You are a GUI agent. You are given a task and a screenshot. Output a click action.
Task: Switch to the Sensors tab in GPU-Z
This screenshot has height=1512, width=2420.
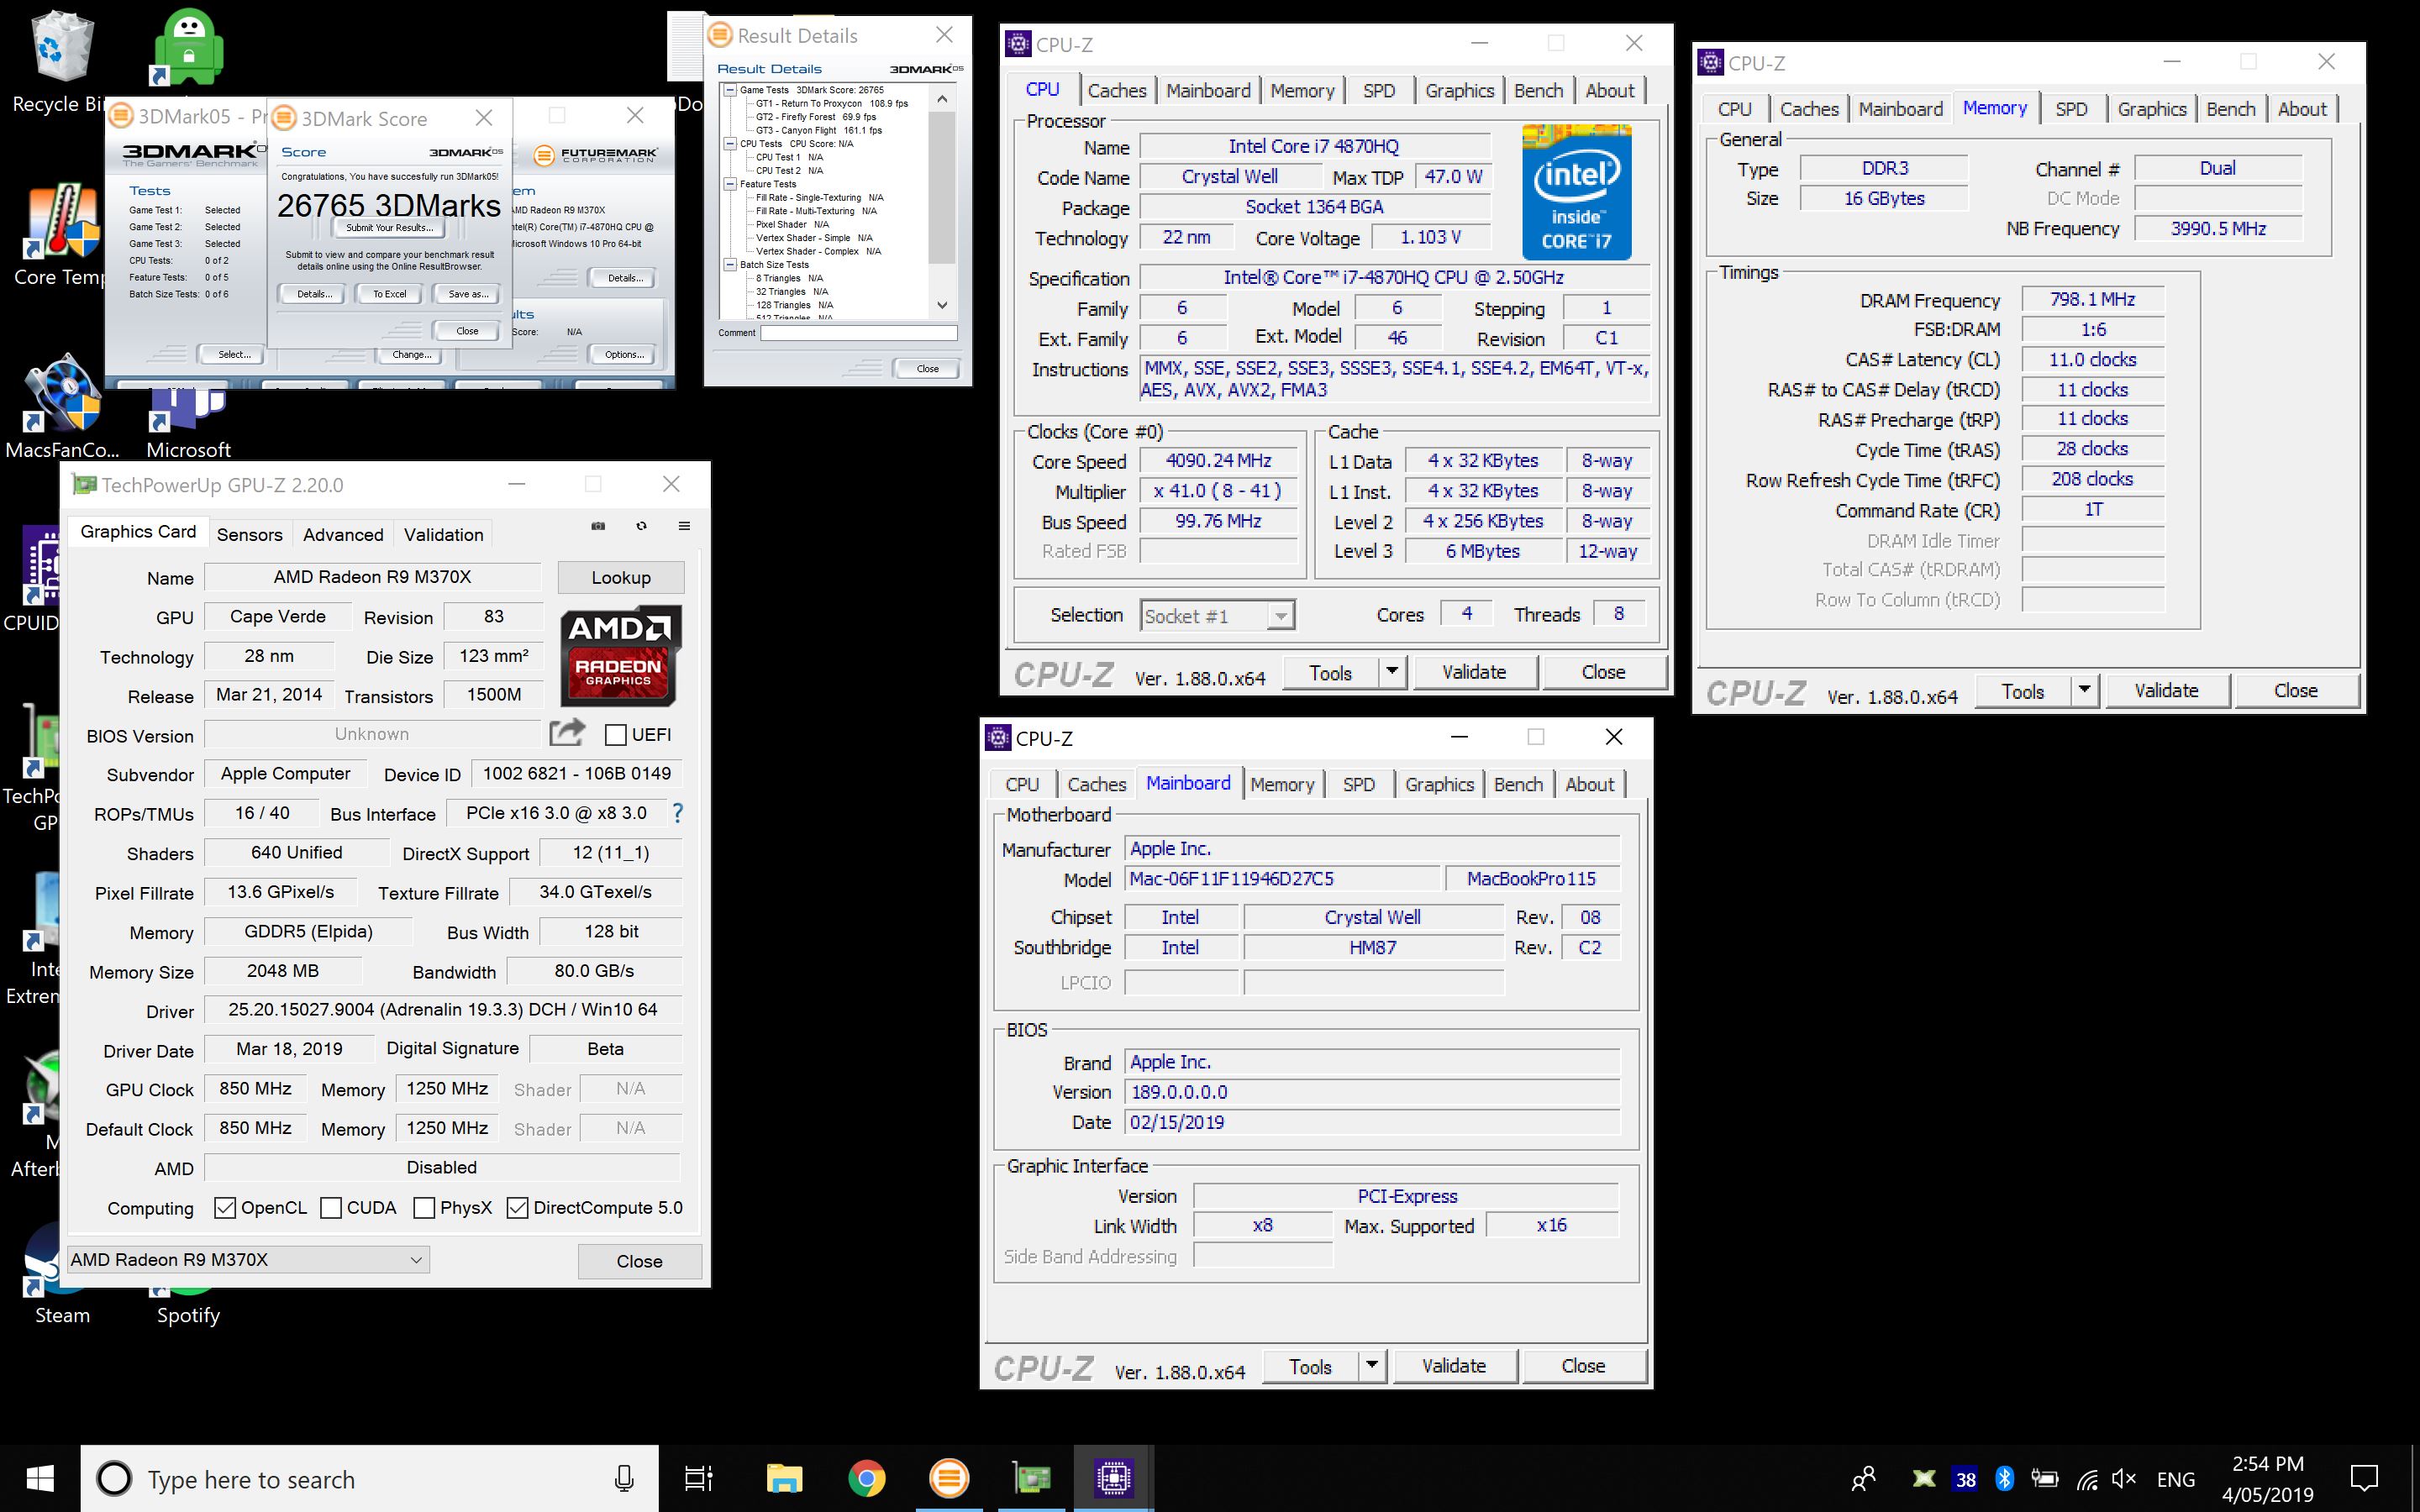coord(250,534)
